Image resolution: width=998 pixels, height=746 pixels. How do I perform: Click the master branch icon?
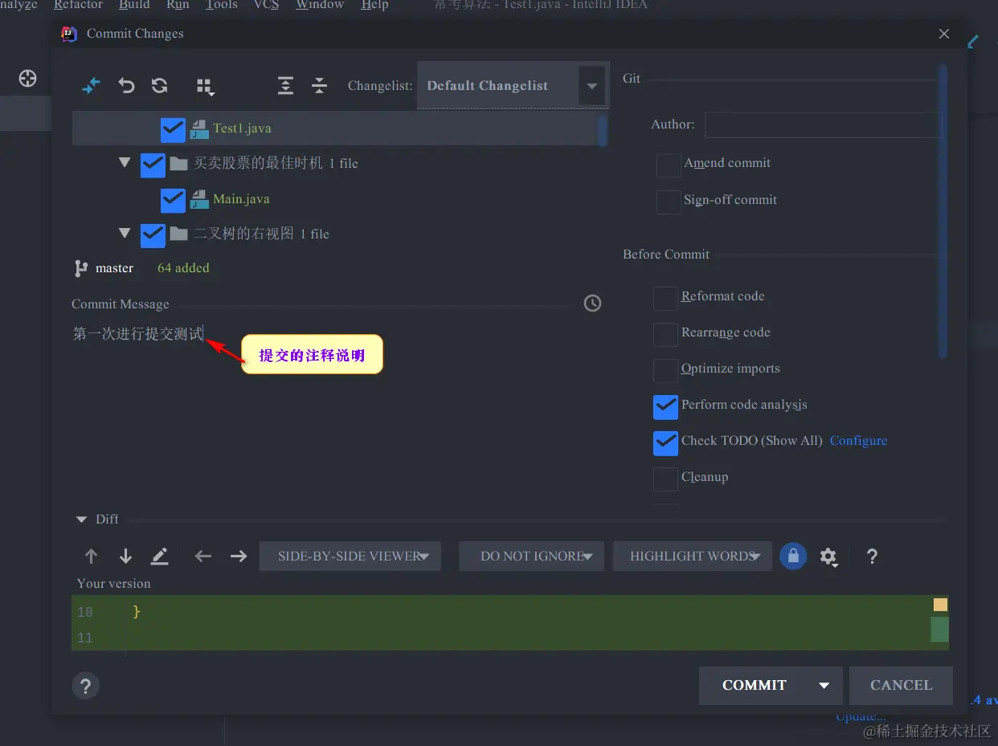point(80,268)
